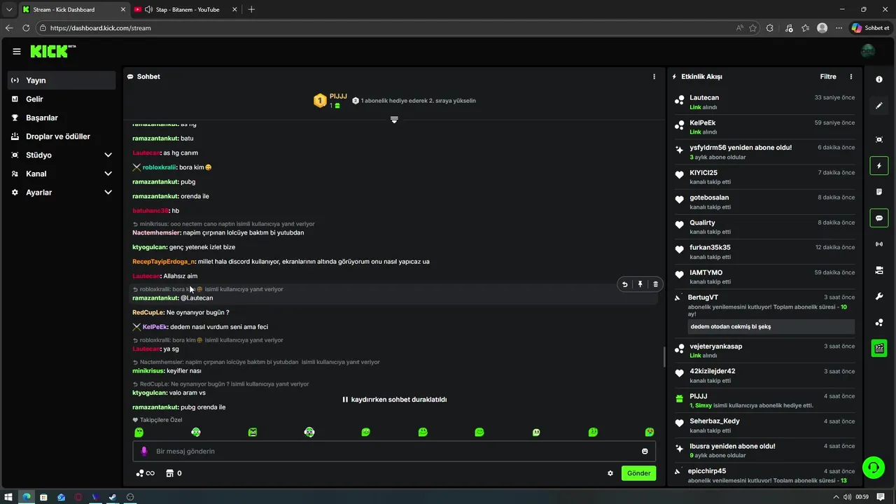Open the Sohbet panel three-dot menu
This screenshot has width=896, height=504.
click(x=654, y=76)
